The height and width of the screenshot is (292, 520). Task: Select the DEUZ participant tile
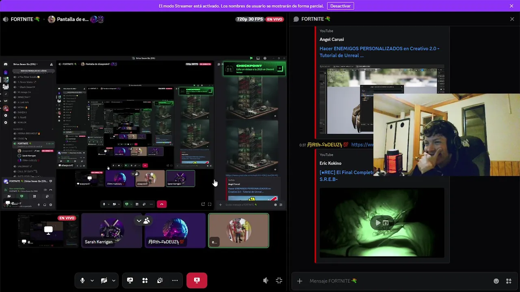(175, 230)
